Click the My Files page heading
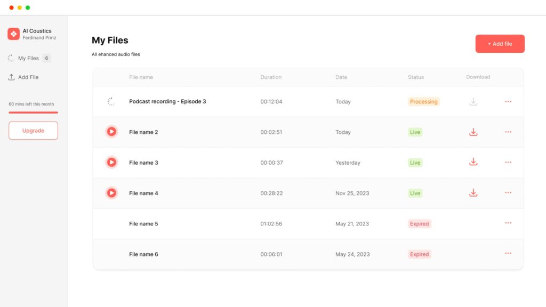This screenshot has height=307, width=546. click(110, 41)
